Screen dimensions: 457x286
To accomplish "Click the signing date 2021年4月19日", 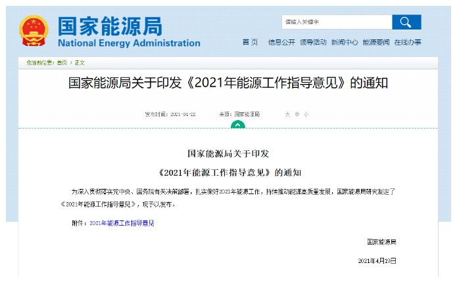I will click(x=377, y=261).
